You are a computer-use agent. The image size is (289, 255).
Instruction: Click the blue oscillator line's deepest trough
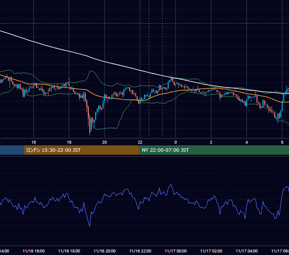[x=90, y=226]
